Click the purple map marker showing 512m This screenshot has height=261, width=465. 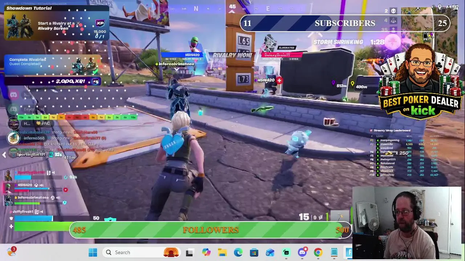(333, 83)
